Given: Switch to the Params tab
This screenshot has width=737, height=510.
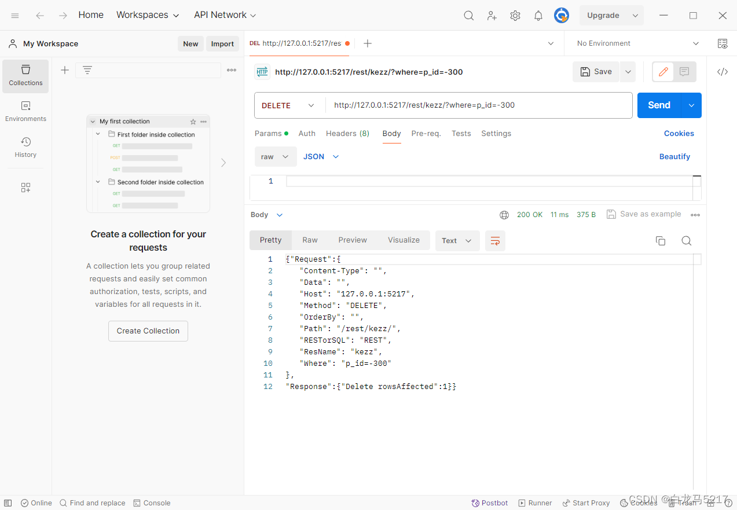Looking at the screenshot, I should [x=272, y=134].
